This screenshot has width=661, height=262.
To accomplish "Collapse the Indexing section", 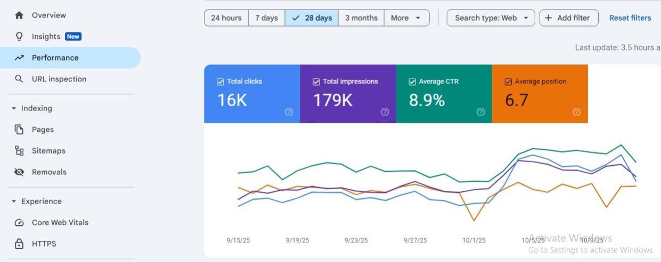I will pos(14,108).
